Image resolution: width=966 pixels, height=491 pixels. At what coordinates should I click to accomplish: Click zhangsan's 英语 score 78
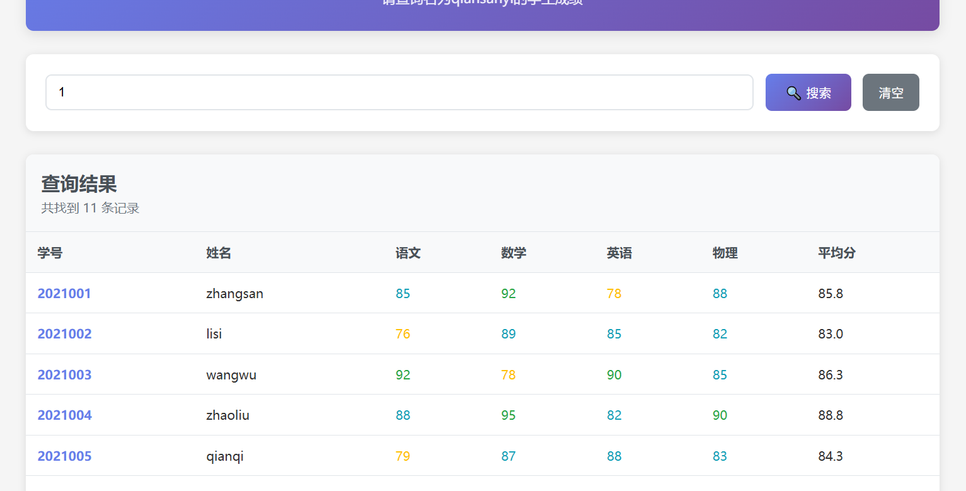(x=614, y=293)
